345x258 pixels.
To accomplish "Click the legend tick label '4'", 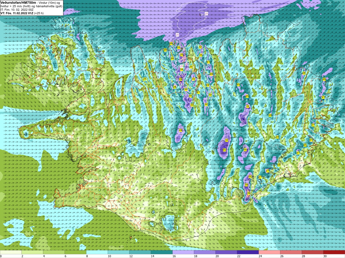I will (x=44, y=256).
